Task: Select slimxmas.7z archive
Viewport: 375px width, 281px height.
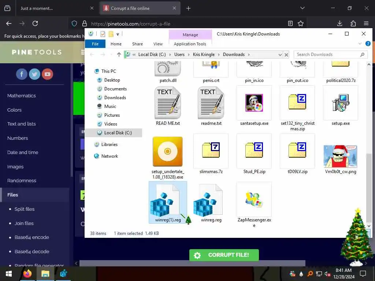Action: (x=211, y=154)
